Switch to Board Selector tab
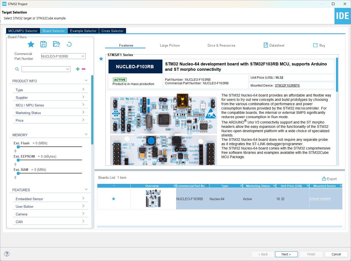This screenshot has height=261, width=351. (54, 31)
